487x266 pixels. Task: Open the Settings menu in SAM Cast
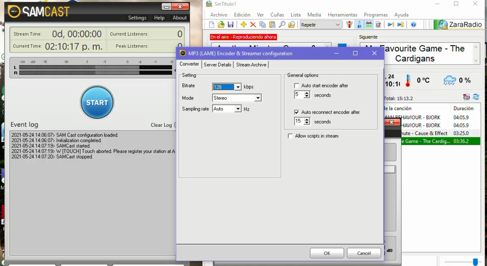click(x=137, y=18)
